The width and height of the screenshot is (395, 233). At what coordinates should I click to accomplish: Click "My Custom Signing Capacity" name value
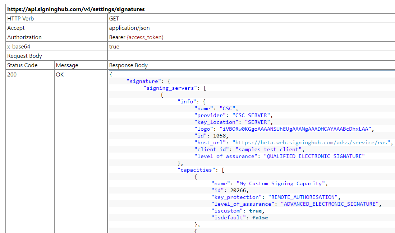point(280,183)
